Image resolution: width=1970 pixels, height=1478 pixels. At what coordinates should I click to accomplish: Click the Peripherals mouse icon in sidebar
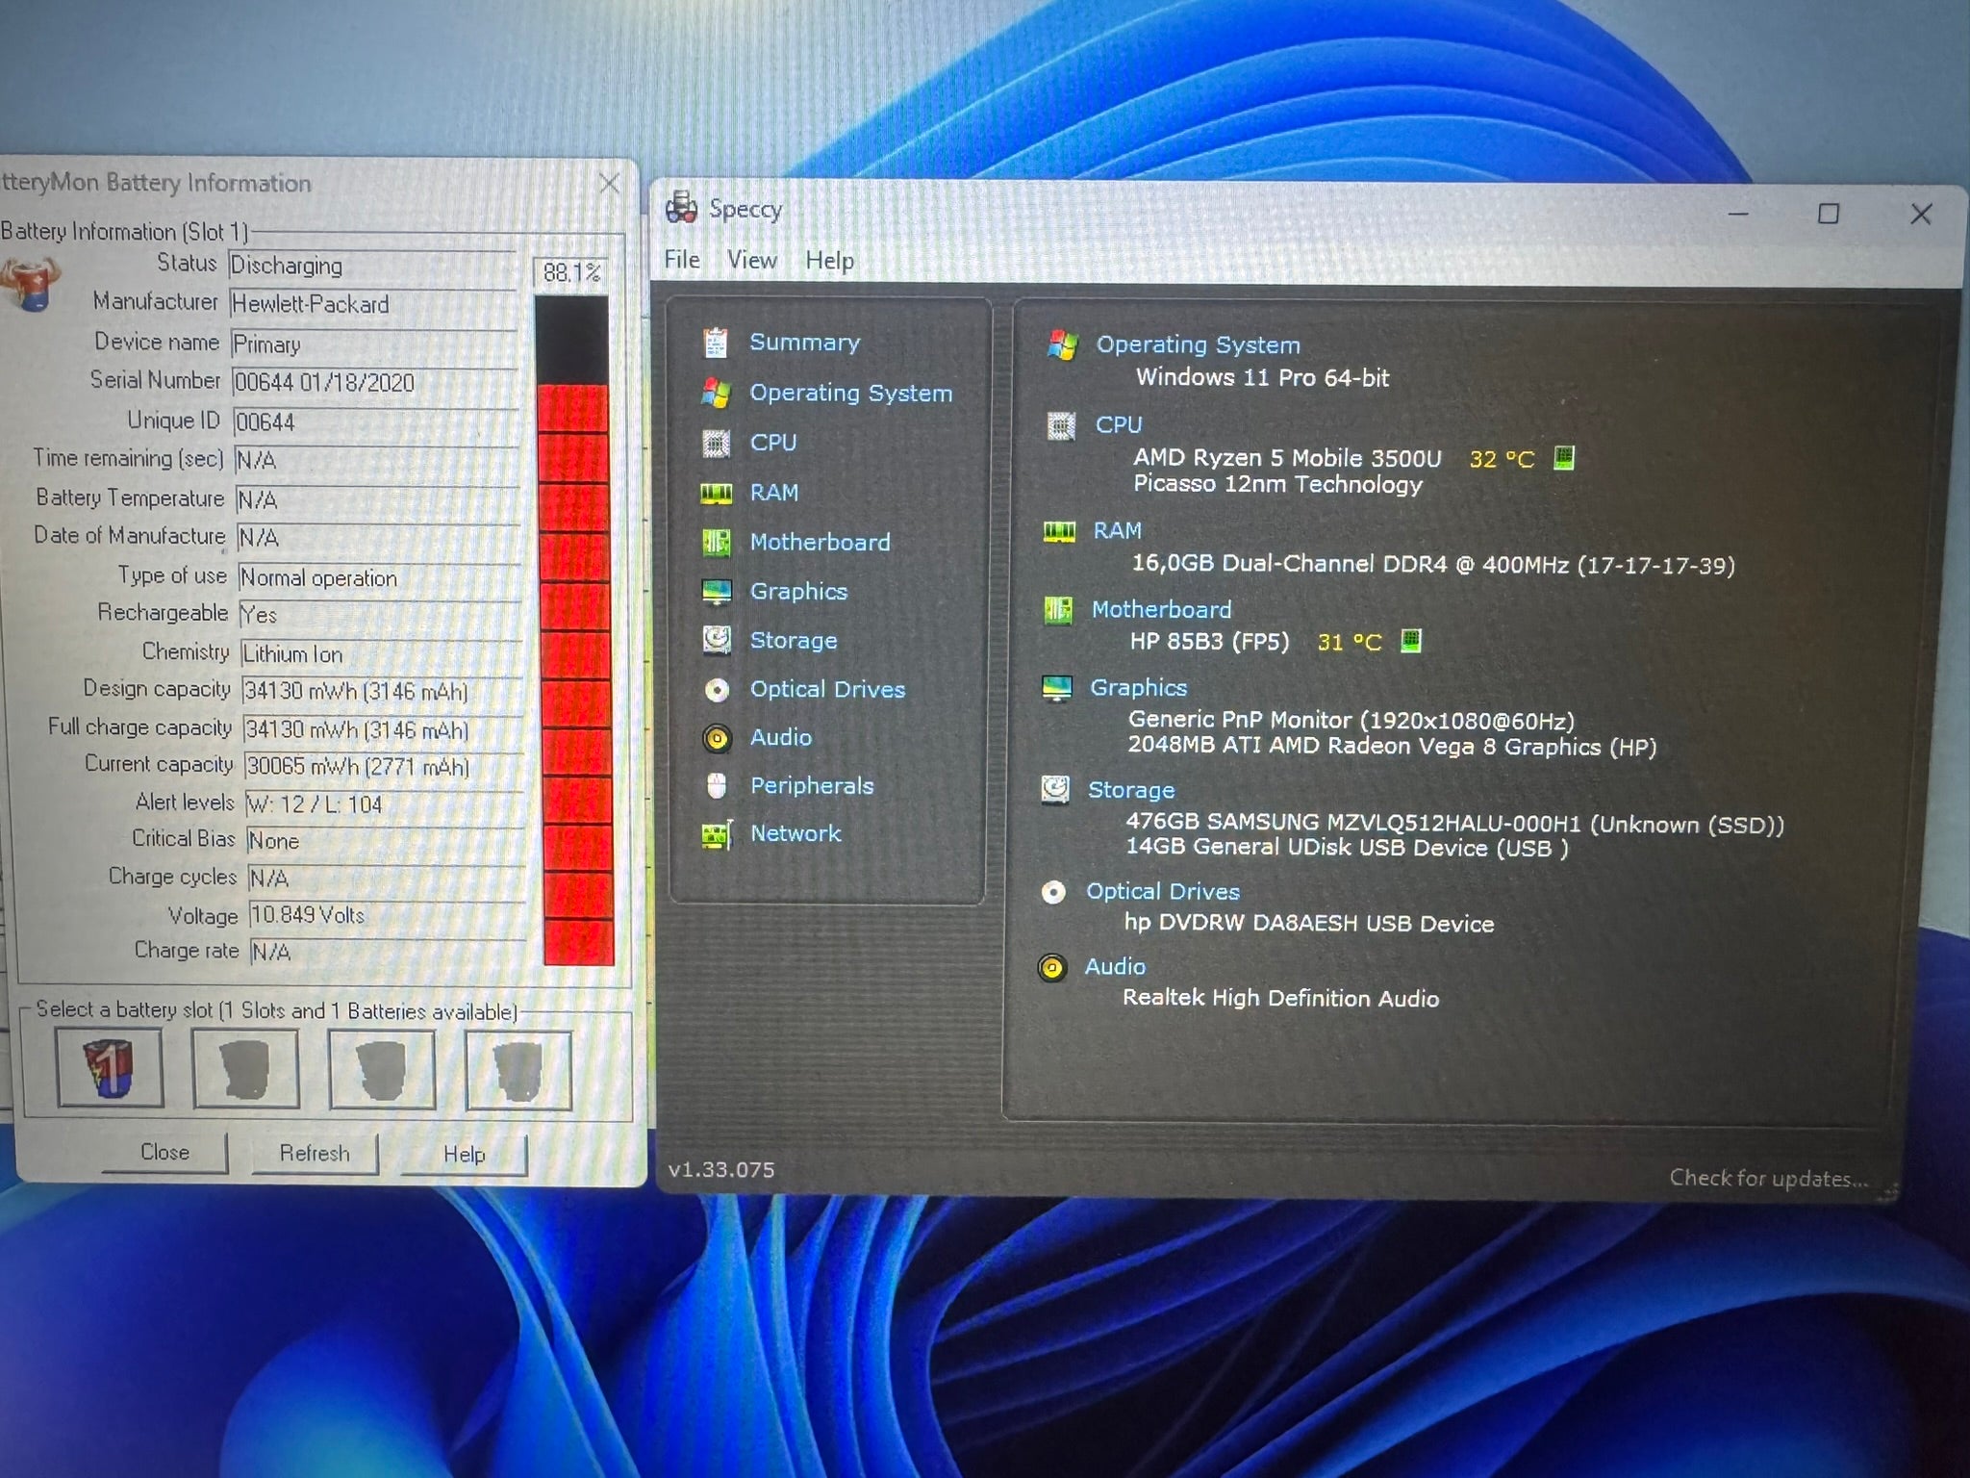[716, 786]
